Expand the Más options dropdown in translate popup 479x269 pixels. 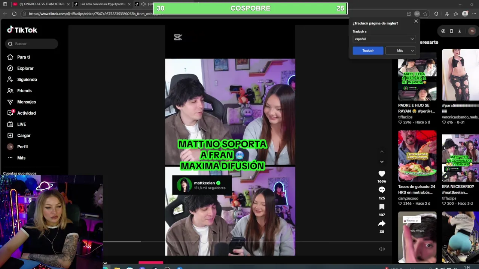[401, 50]
